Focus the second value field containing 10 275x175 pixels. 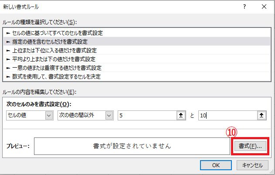228,115
